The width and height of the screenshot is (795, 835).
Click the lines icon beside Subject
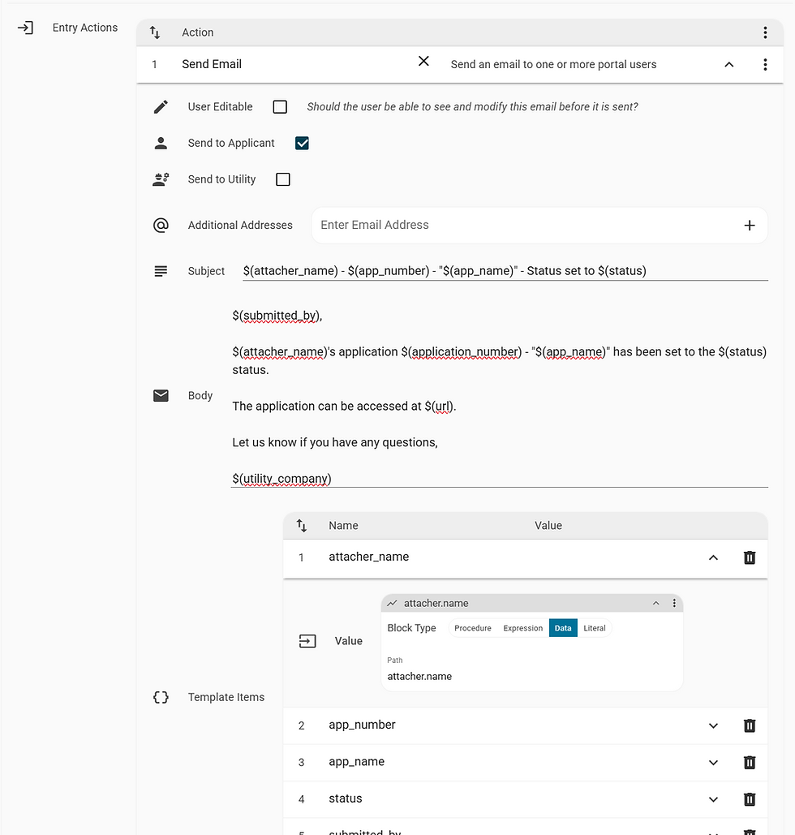[161, 271]
